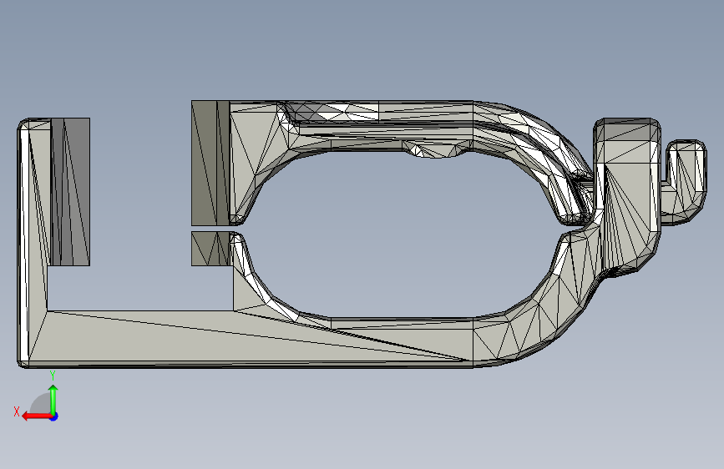Click the green Y axis arrow of triad
Image resolution: width=724 pixels, height=469 pixels.
click(x=53, y=399)
